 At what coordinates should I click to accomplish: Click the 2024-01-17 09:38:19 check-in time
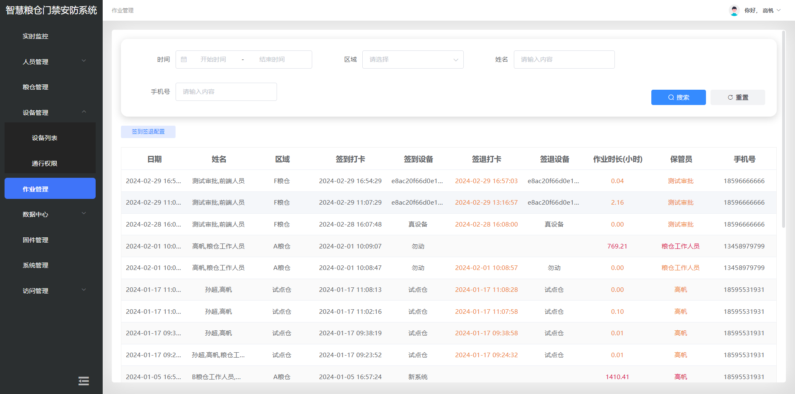pyautogui.click(x=350, y=333)
